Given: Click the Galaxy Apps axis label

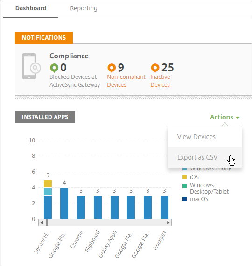Looking at the screenshot, I should click(x=107, y=244).
